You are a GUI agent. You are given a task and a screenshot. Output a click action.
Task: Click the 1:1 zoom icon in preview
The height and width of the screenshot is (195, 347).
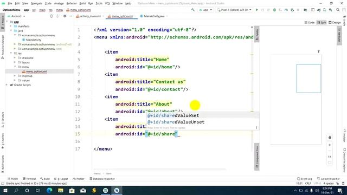point(330,157)
